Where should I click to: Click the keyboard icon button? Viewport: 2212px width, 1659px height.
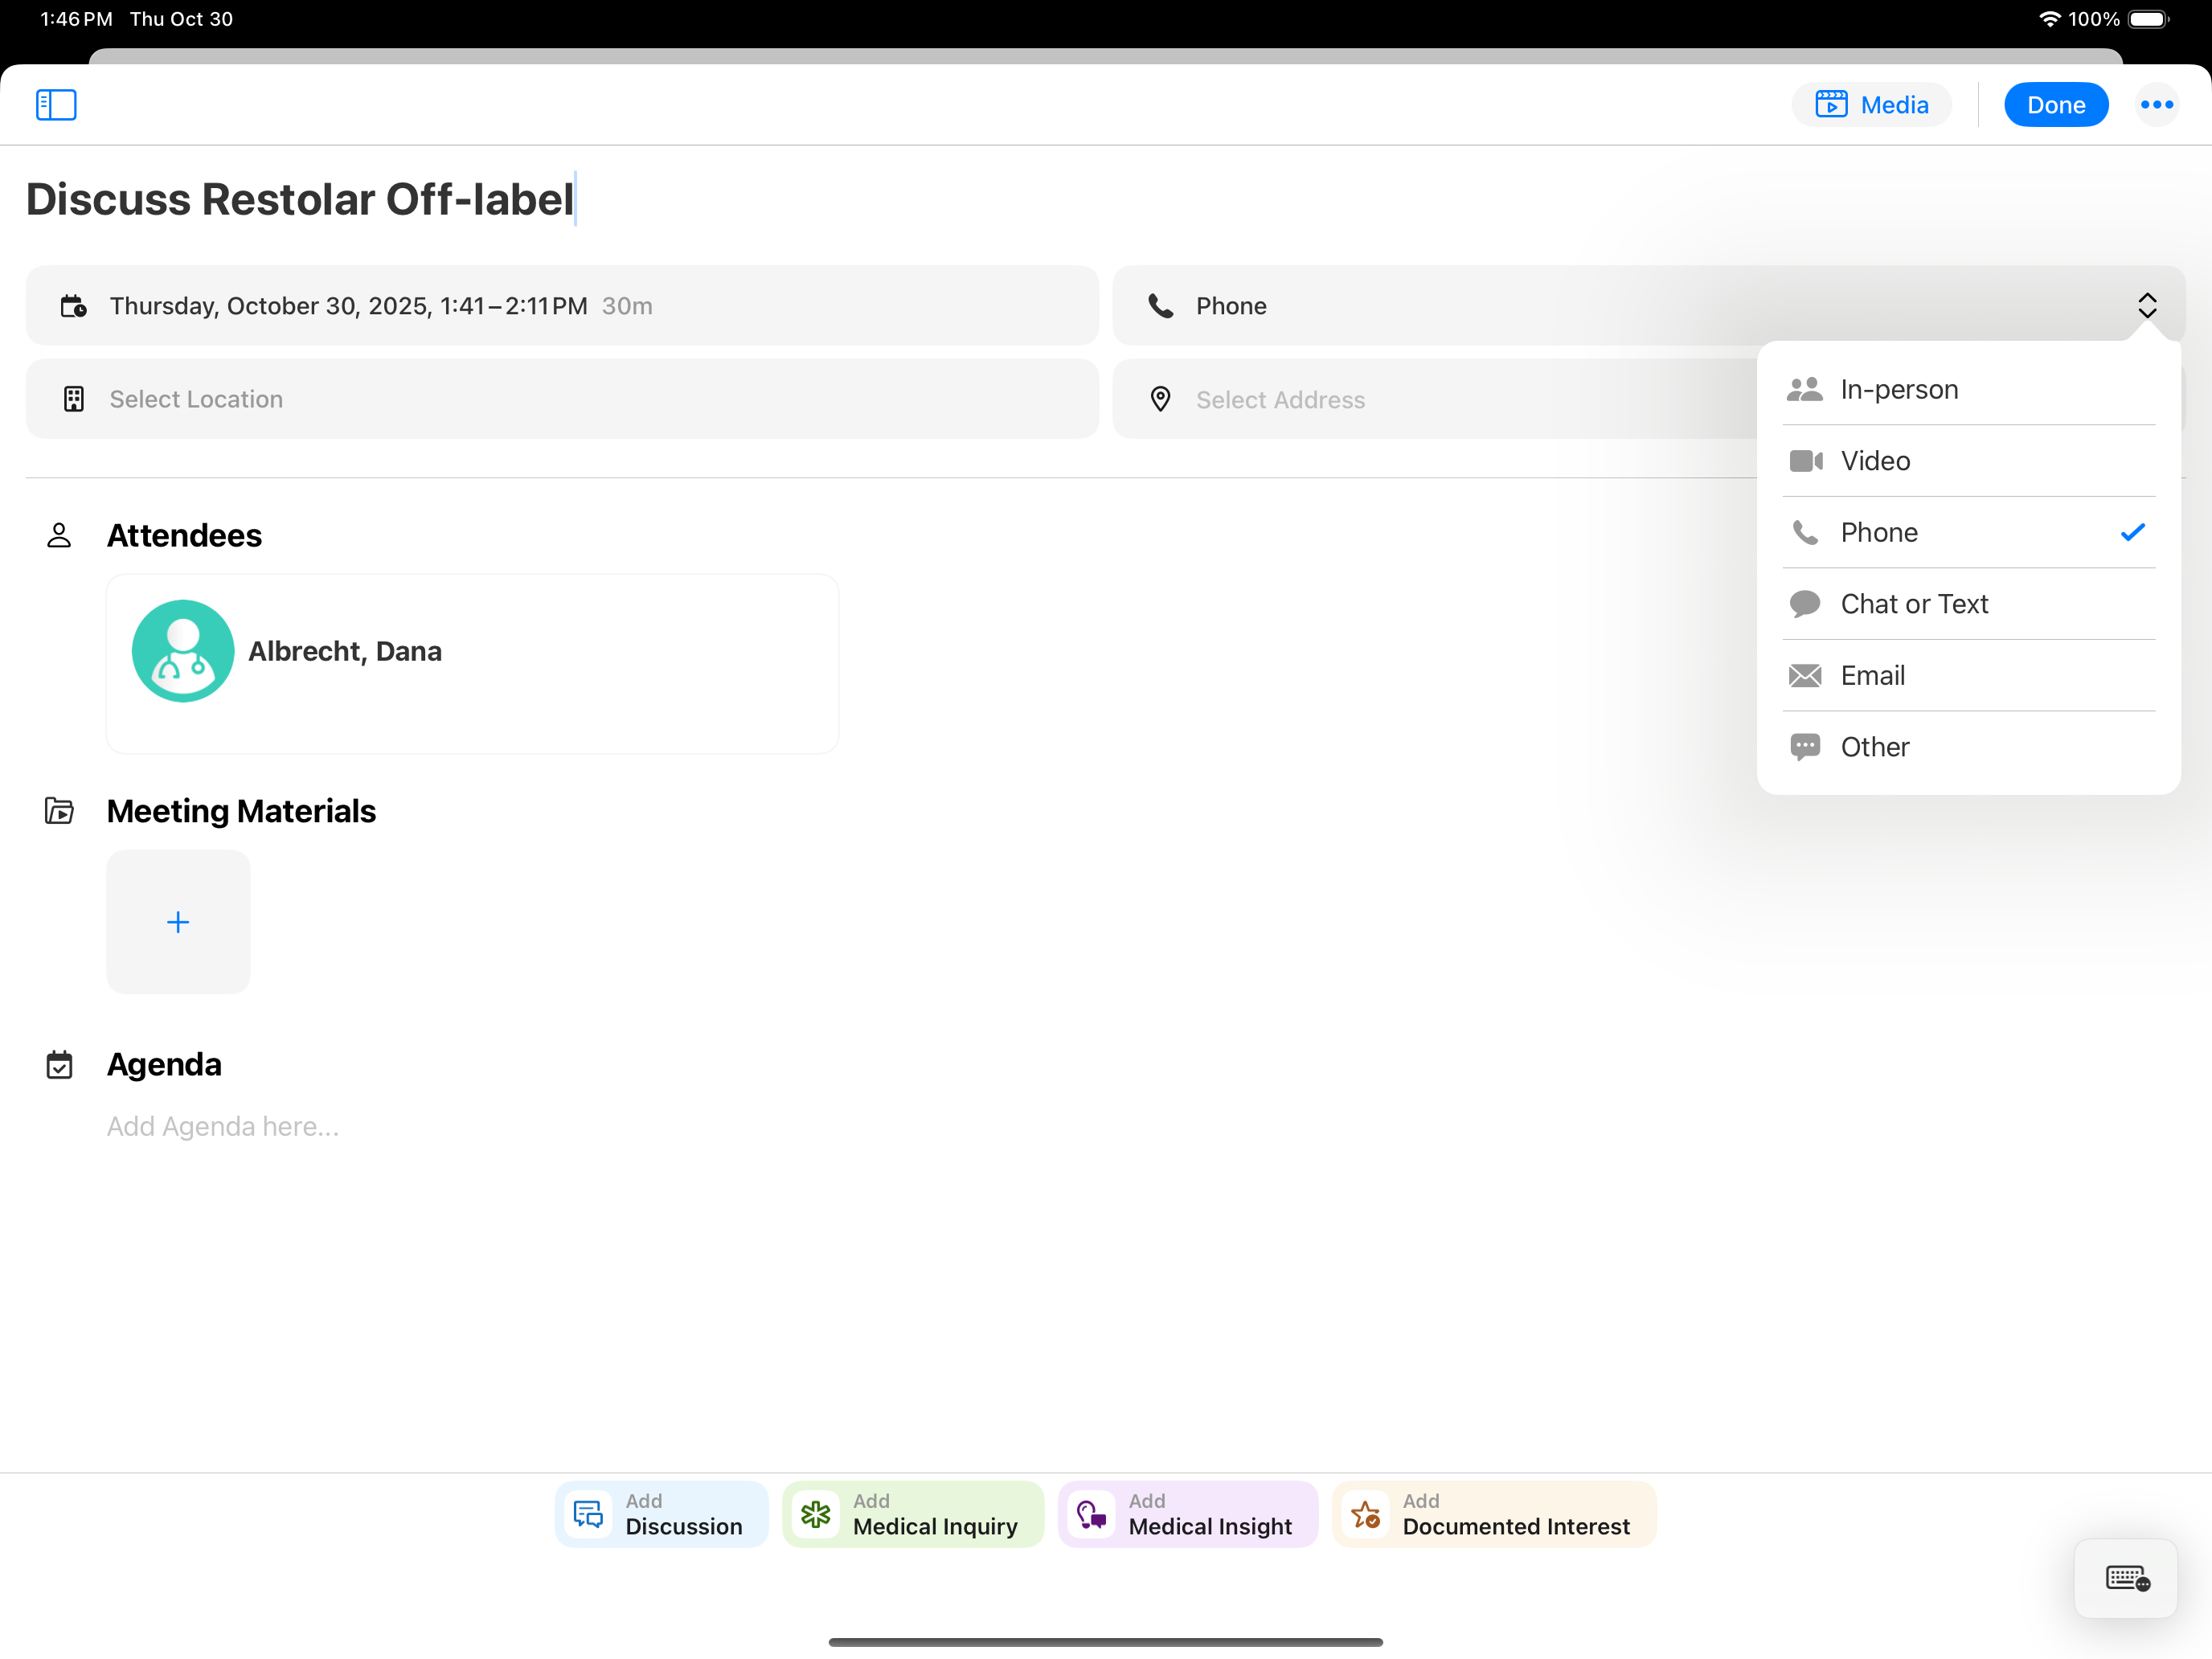(2126, 1578)
